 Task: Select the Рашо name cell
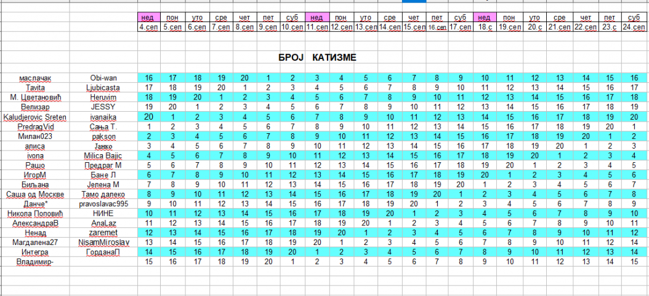point(35,165)
